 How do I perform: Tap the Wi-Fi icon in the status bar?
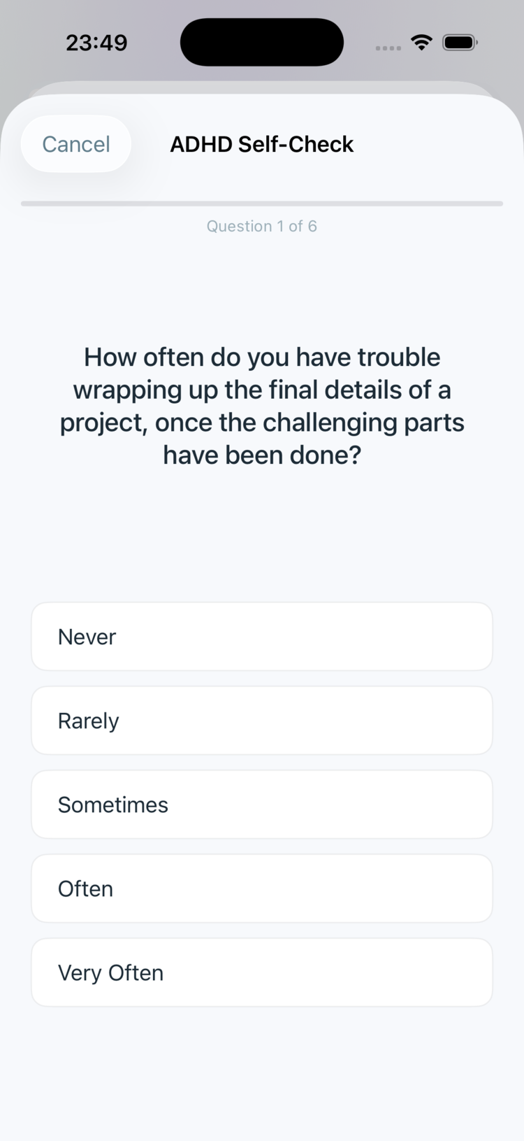[421, 42]
